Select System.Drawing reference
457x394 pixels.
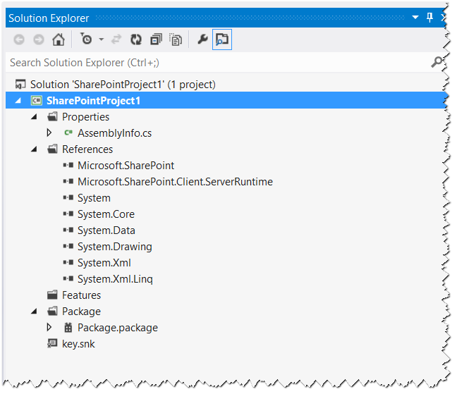pos(115,247)
